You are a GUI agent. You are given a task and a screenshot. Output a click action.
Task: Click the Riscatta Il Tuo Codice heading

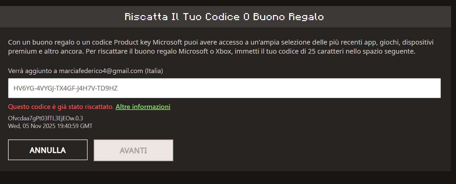coord(224,17)
